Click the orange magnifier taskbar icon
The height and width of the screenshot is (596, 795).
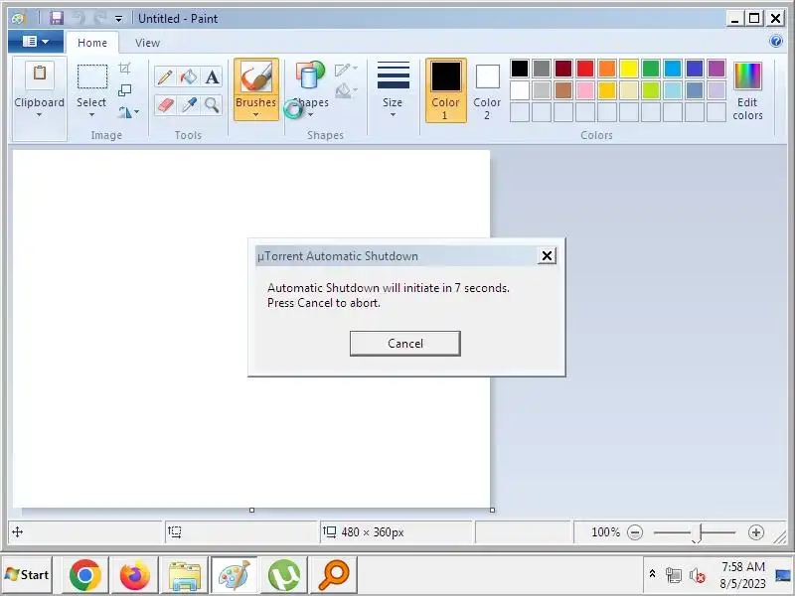point(334,575)
